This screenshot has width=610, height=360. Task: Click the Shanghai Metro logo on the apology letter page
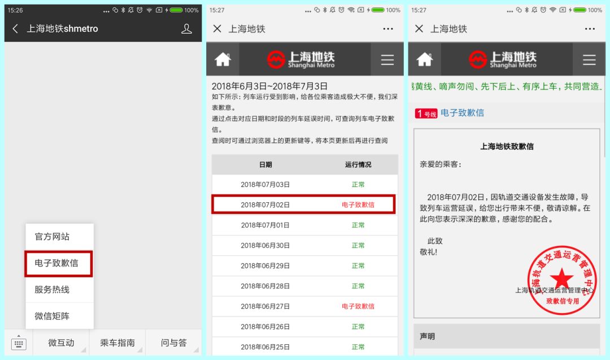point(503,59)
